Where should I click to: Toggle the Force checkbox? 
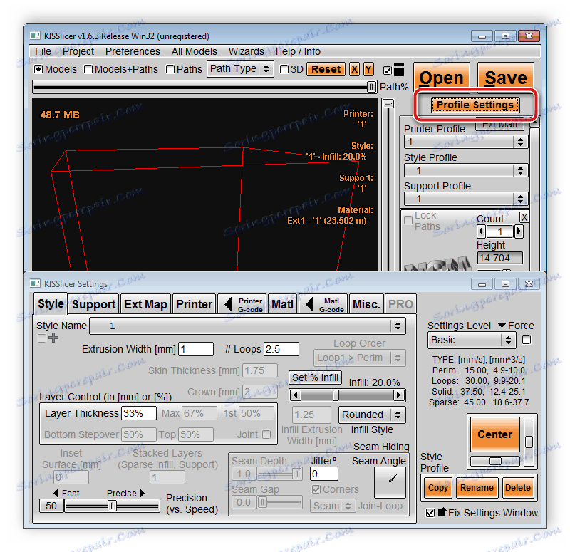pyautogui.click(x=527, y=340)
